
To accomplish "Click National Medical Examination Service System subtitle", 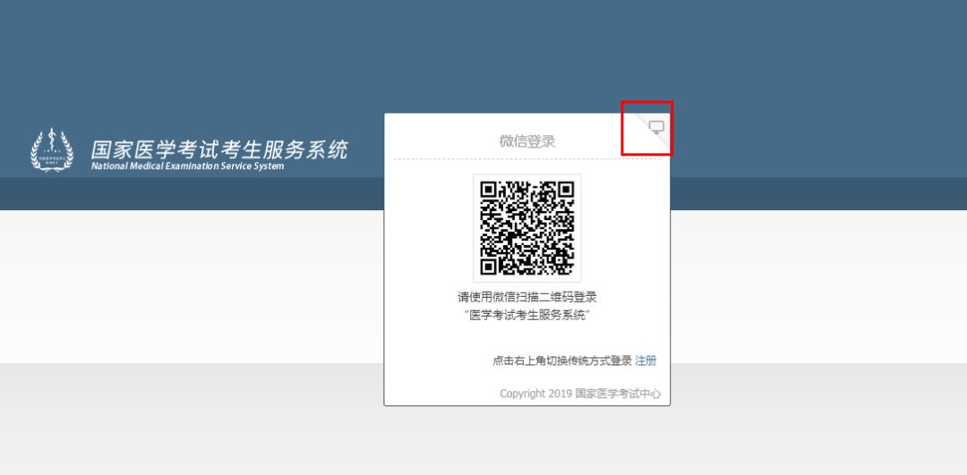I will tap(187, 166).
